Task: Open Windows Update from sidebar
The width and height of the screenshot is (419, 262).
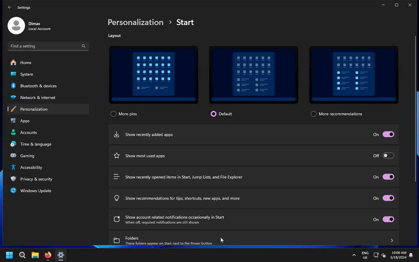Action: pyautogui.click(x=35, y=191)
